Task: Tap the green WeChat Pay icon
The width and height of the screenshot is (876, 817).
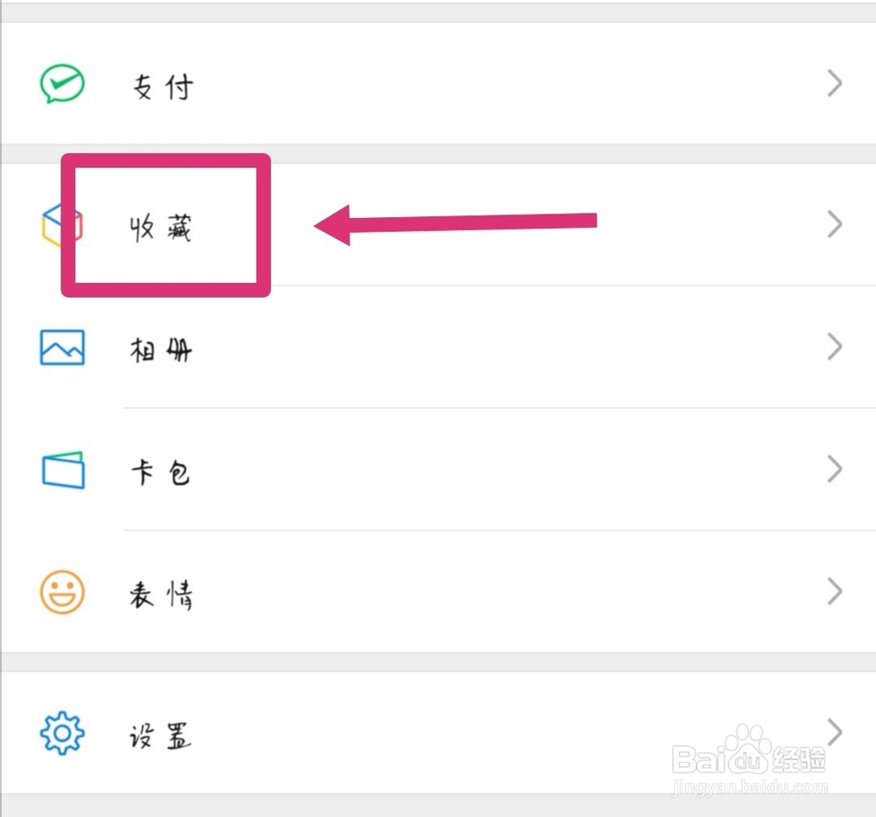Action: (x=62, y=84)
